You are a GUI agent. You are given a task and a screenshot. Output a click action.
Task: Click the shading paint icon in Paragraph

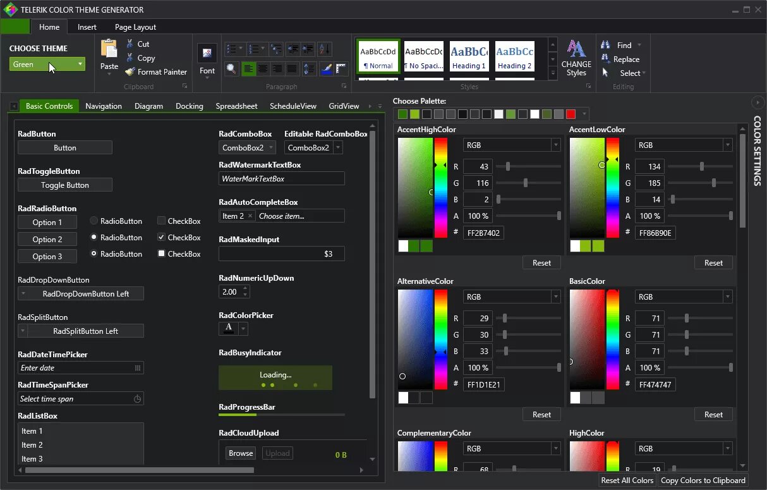pyautogui.click(x=327, y=68)
